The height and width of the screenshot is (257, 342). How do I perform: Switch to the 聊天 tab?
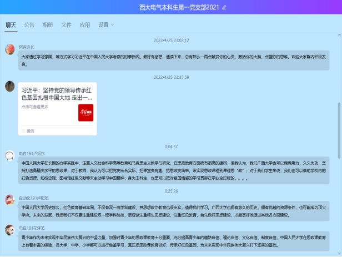click(x=11, y=25)
